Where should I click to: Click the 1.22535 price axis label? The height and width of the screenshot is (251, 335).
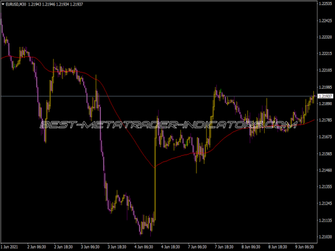coord(325,4)
